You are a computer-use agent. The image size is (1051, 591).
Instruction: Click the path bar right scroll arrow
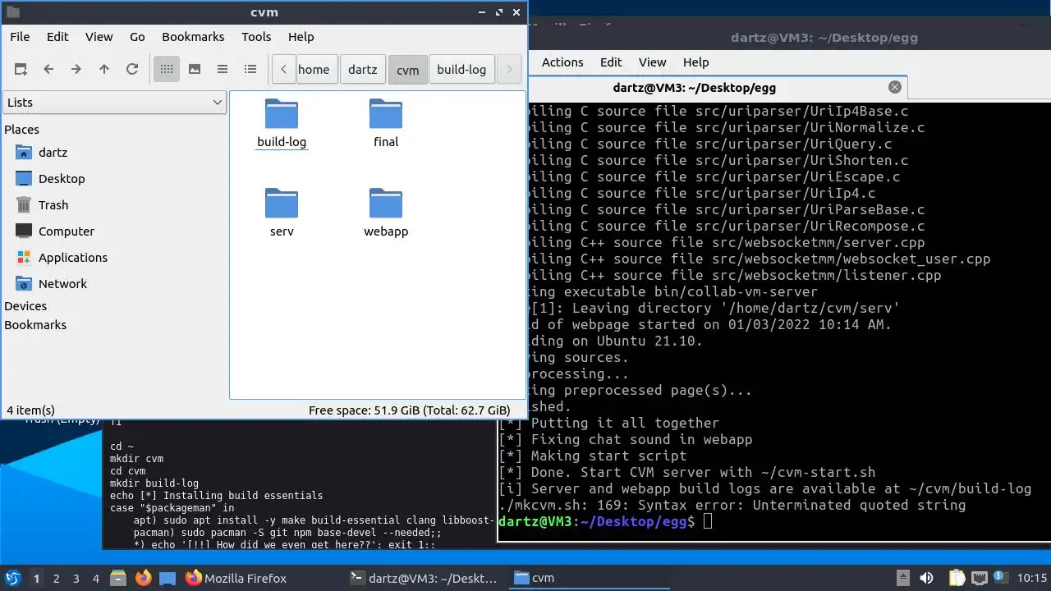click(x=509, y=70)
